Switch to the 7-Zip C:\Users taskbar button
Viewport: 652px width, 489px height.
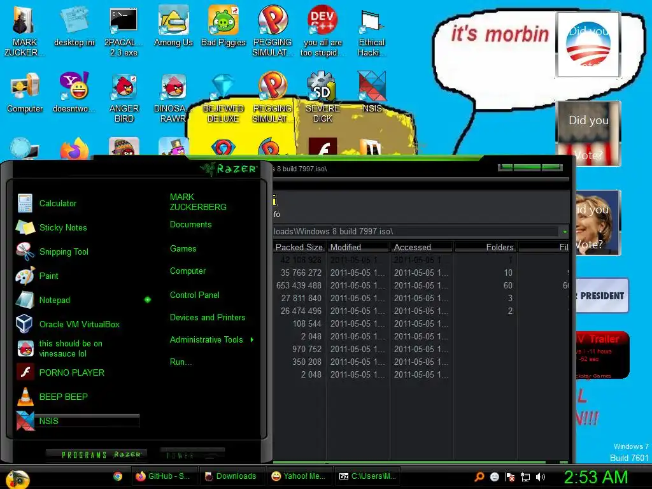coord(367,476)
